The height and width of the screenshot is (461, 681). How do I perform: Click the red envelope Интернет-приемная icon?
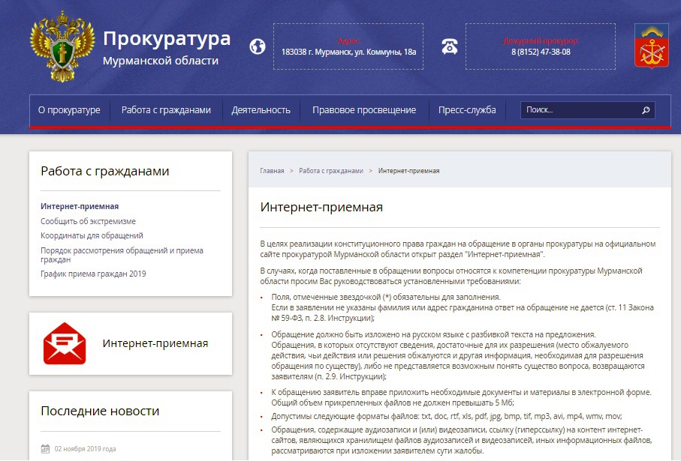tap(65, 343)
